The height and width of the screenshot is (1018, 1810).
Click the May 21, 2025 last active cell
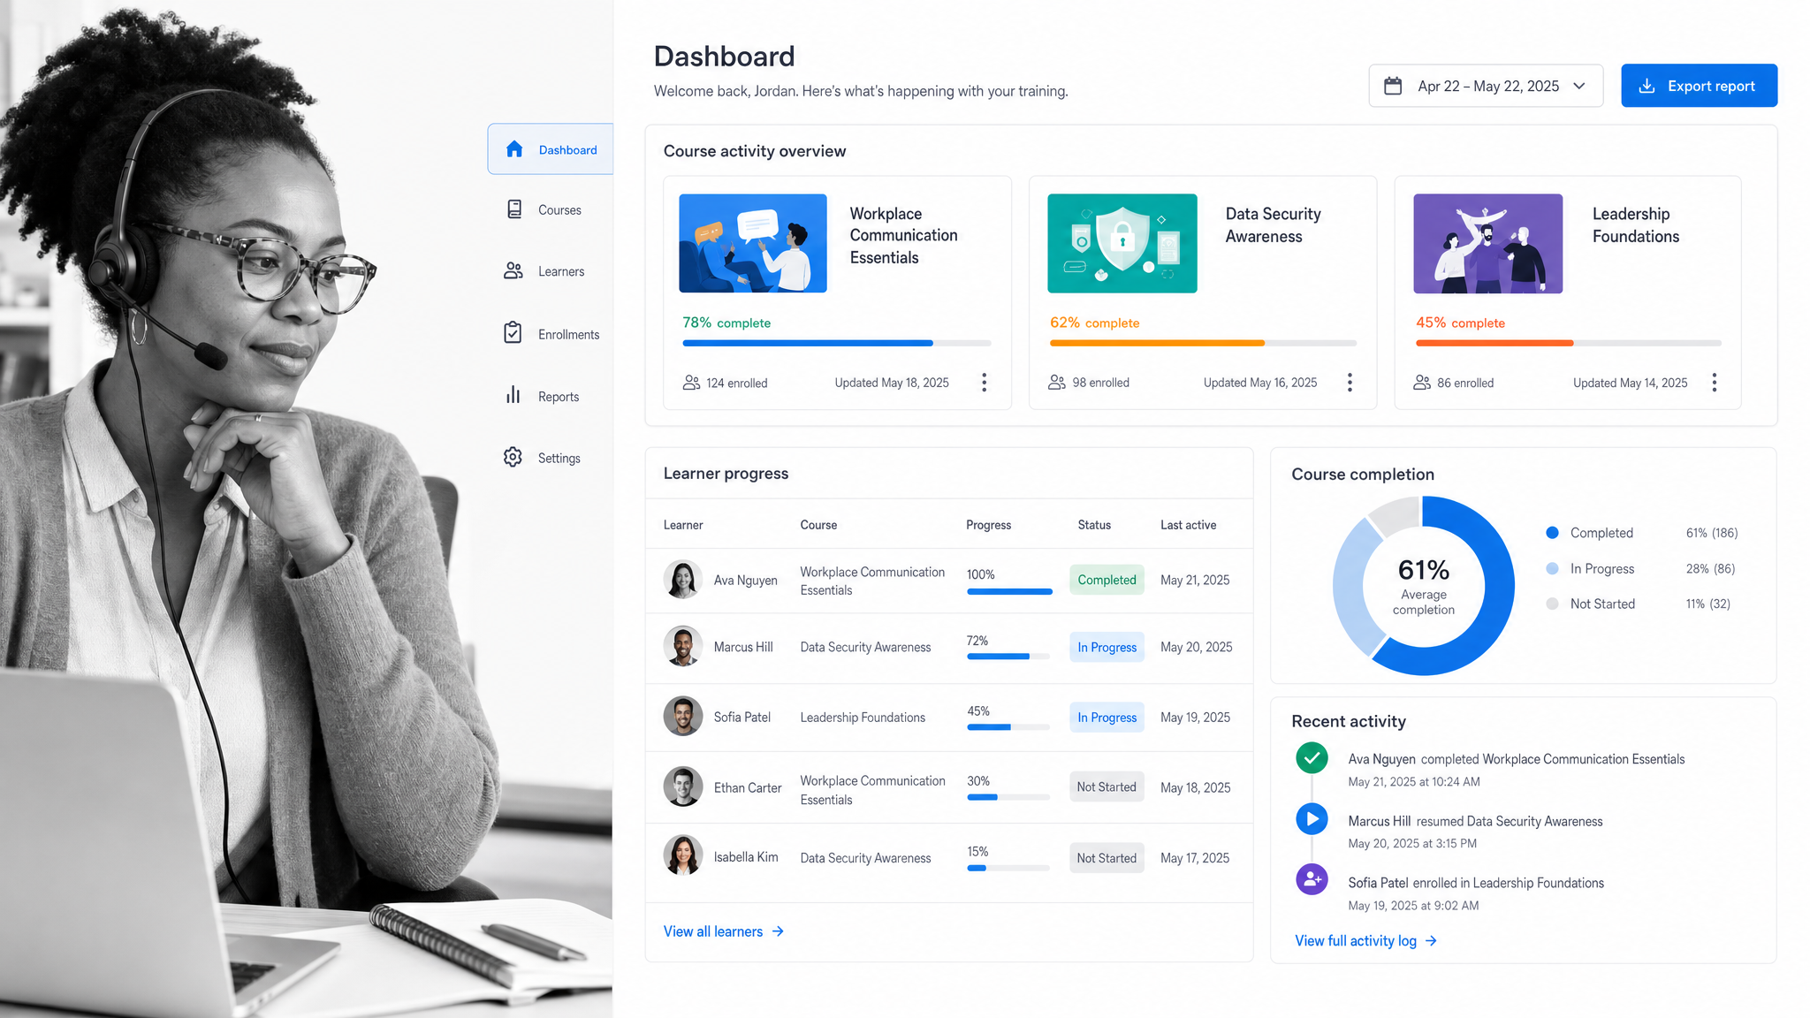[1195, 580]
